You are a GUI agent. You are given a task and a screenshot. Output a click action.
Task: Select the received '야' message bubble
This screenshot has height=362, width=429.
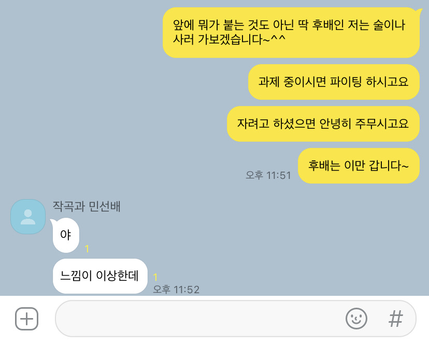(66, 235)
